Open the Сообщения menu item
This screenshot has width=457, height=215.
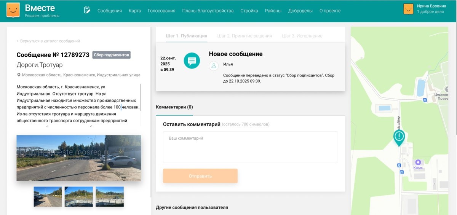click(110, 11)
